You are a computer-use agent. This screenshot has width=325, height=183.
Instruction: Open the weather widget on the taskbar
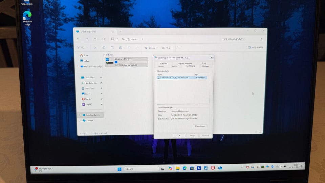click(45, 169)
